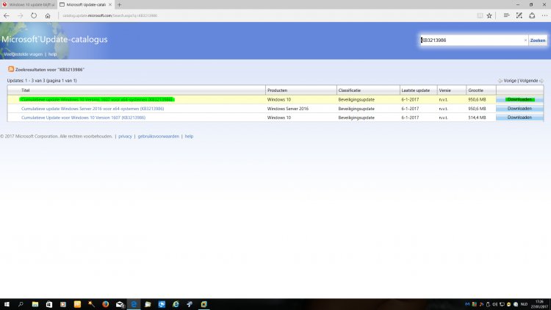Open a new tab with plus icon
551x310 pixels.
click(120, 4)
